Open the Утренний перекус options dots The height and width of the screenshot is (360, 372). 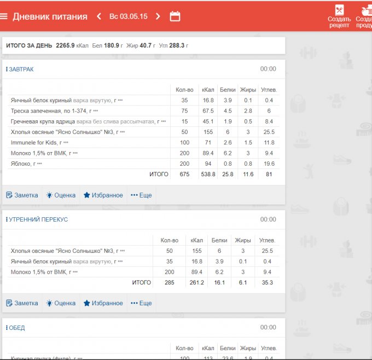7,219
